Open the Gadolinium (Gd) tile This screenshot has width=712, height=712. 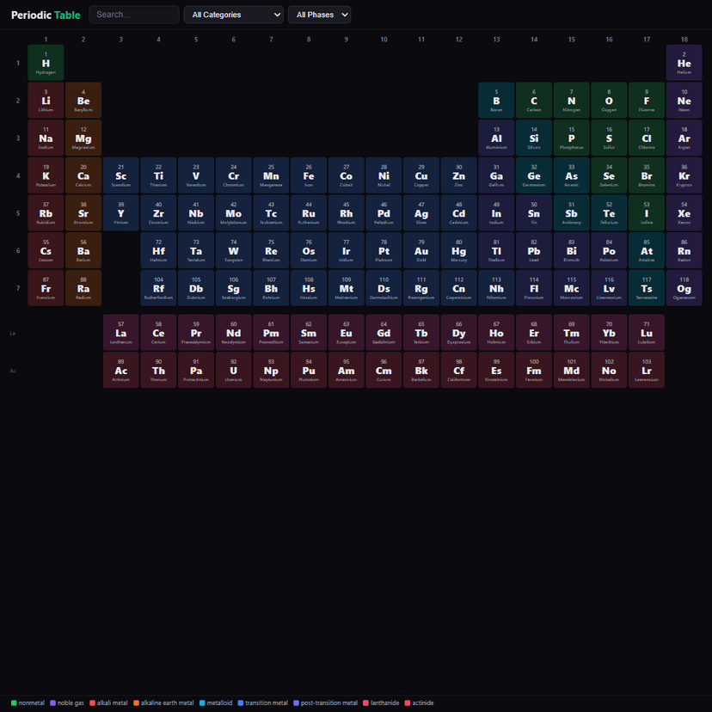click(x=384, y=333)
